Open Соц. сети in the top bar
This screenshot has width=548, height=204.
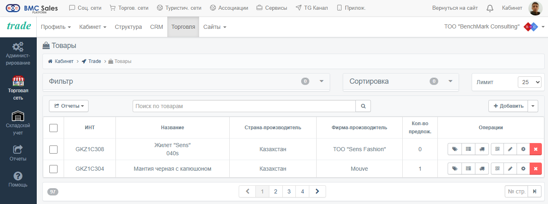point(85,8)
